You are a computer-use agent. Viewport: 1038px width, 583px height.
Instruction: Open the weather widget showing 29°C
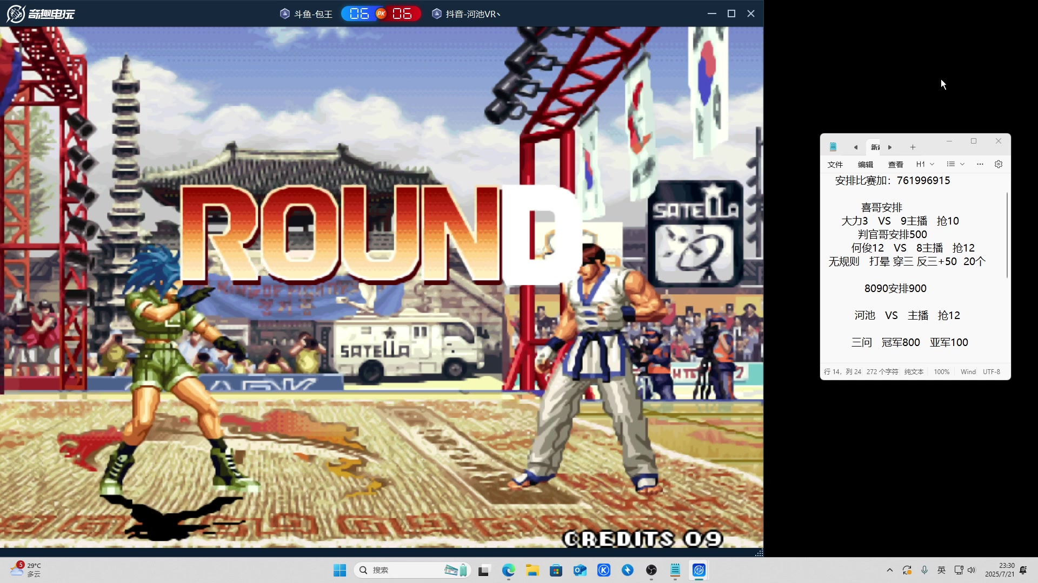pyautogui.click(x=25, y=570)
